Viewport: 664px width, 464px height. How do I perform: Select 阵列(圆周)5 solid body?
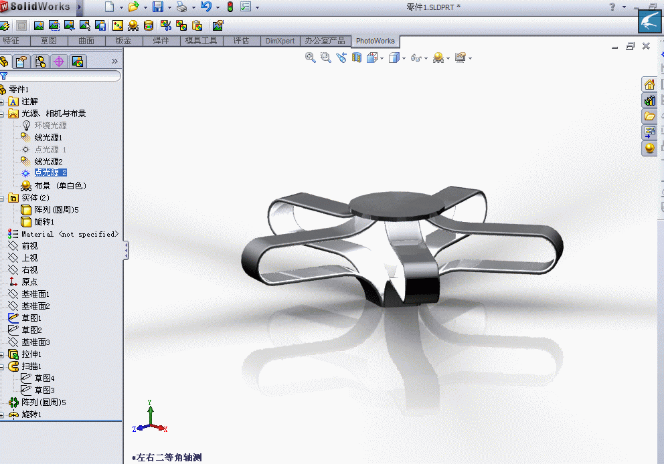(56, 210)
